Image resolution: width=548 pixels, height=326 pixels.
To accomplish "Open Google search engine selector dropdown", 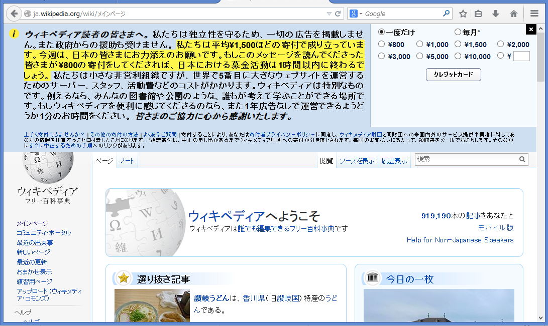I will point(356,14).
